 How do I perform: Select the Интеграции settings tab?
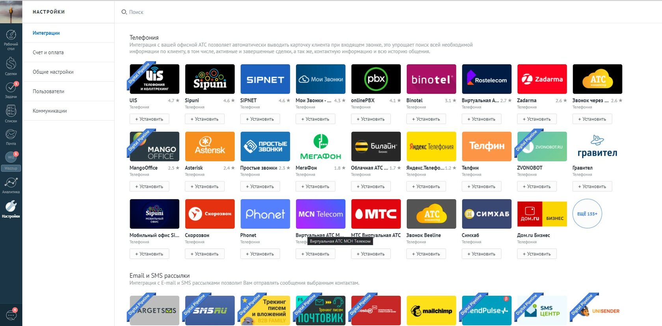coord(68,33)
